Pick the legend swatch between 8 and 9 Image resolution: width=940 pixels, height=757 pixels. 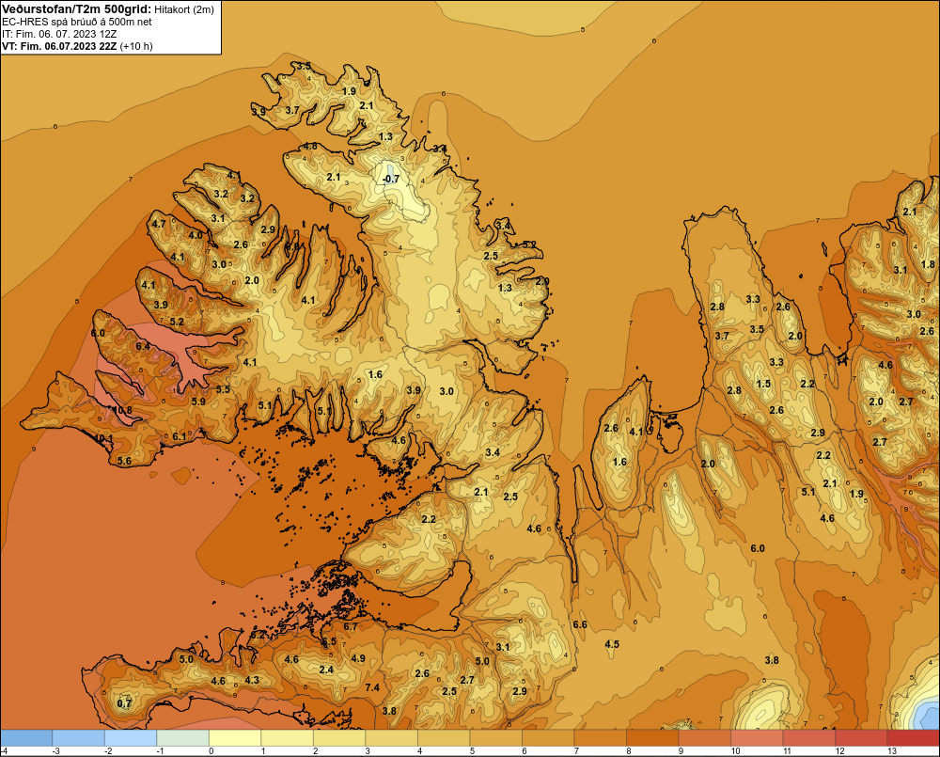click(652, 737)
